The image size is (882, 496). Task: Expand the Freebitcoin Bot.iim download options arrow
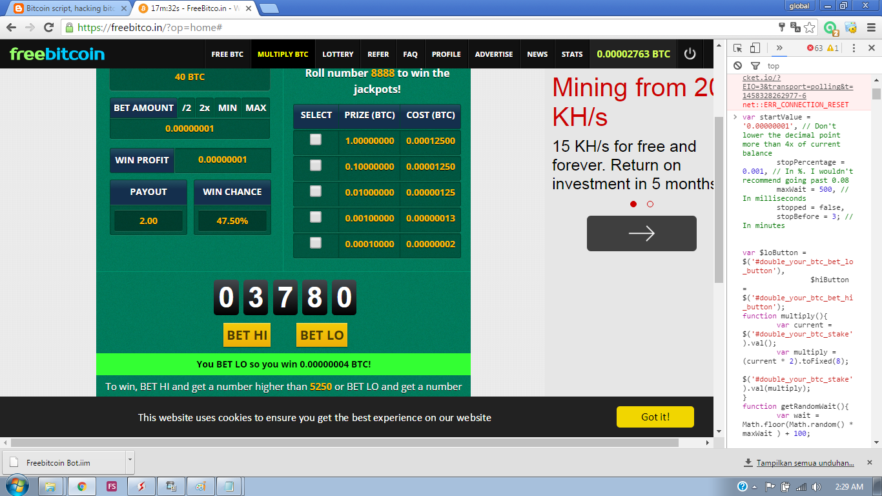coord(130,462)
